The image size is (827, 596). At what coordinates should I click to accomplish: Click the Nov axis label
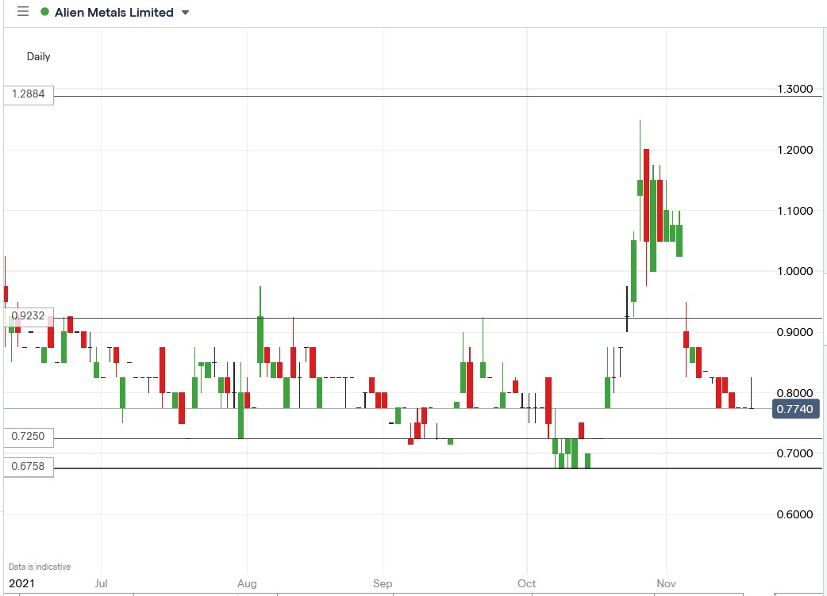[666, 583]
